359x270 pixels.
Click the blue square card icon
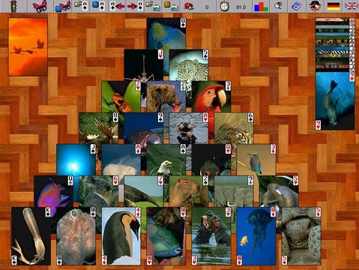pos(99,6)
